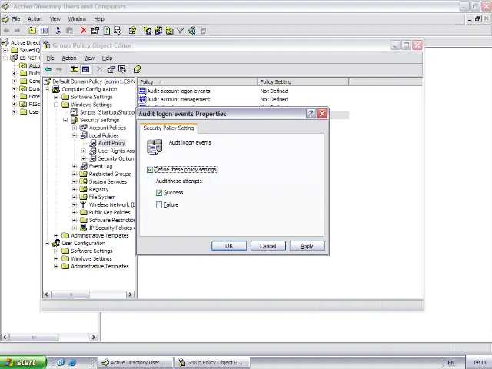
Task: Click the Apply button
Action: [307, 246]
